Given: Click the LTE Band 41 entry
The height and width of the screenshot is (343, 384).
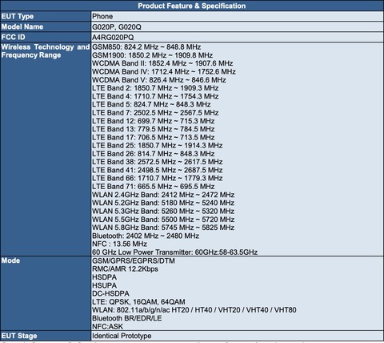Looking at the screenshot, I should click(x=157, y=170).
